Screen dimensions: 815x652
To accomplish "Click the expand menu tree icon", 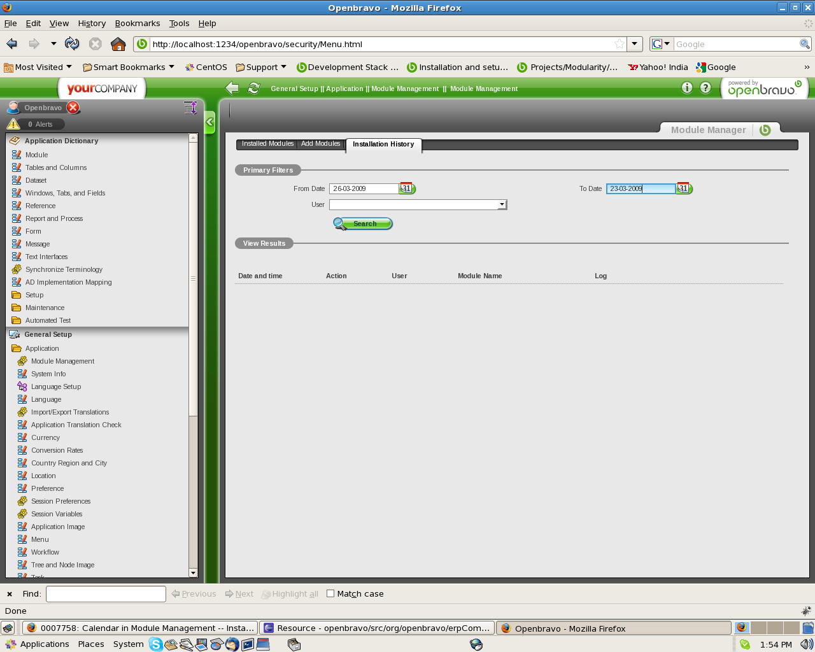I will [x=190, y=108].
